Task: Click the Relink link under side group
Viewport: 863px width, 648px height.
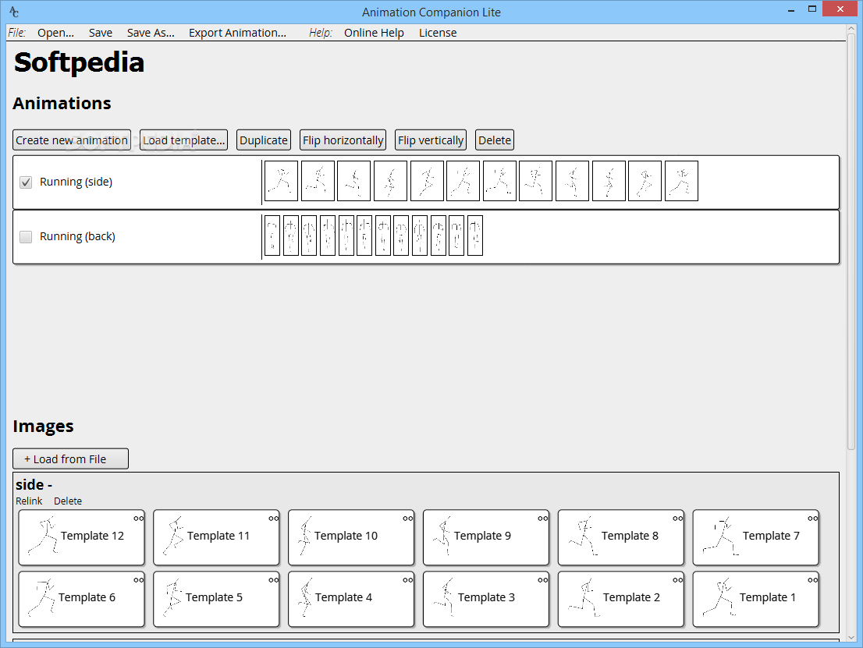Action: (x=29, y=501)
